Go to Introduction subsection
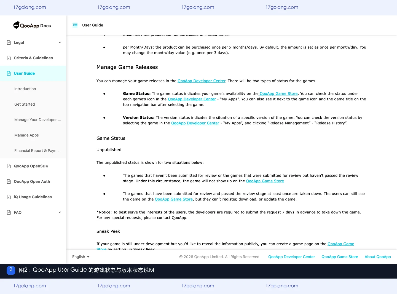Viewport: 397px width, 294px height. tap(33, 89)
